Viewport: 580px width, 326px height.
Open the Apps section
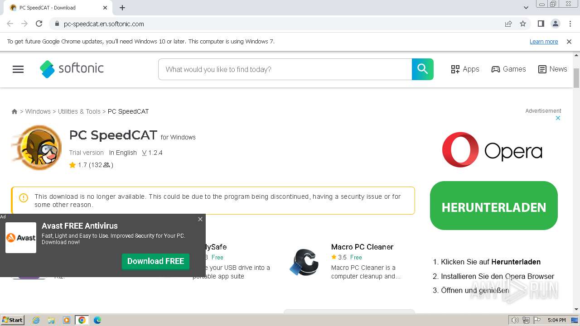(x=465, y=69)
